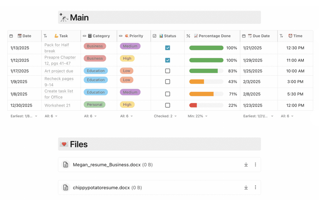Expand the 'Checked: 2' summary dropdown
Image resolution: width=319 pixels, height=206 pixels.
click(165, 116)
